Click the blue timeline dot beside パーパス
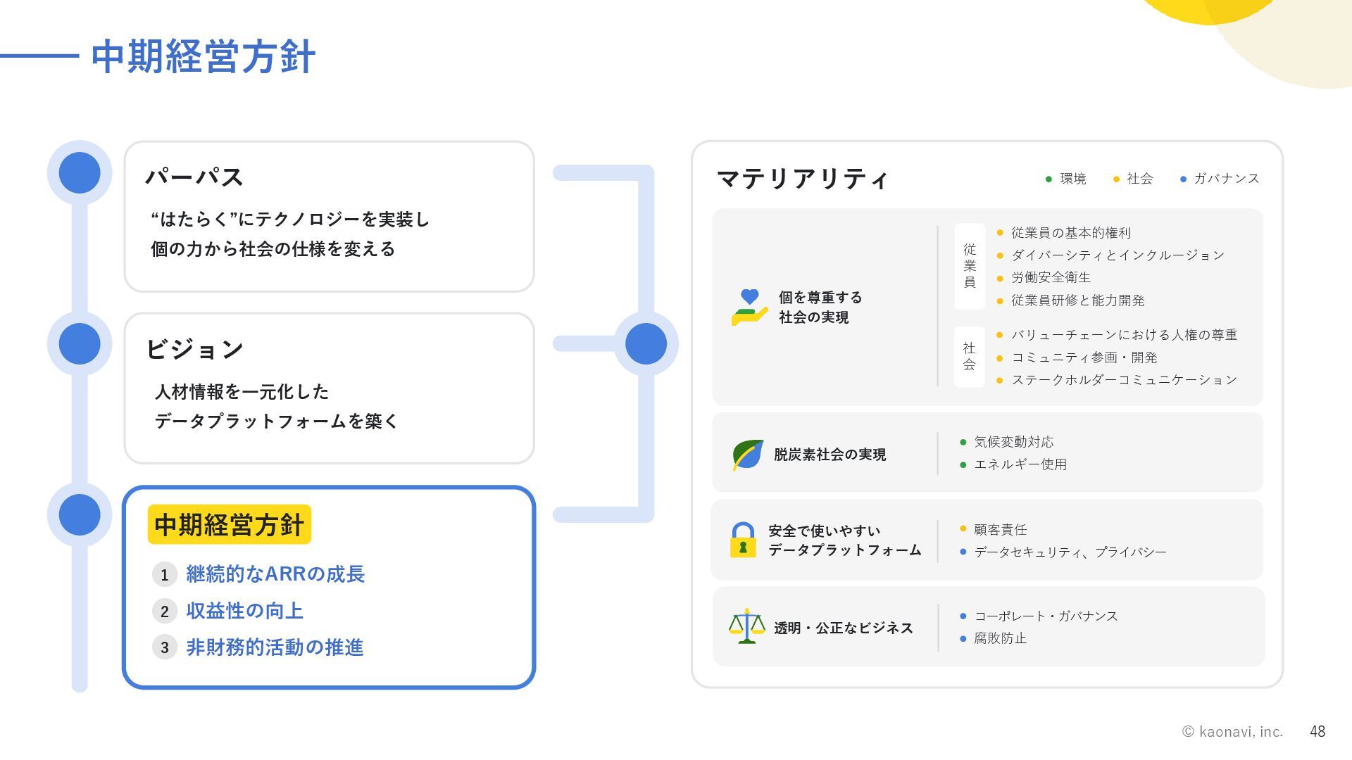The width and height of the screenshot is (1352, 760). pos(80,172)
